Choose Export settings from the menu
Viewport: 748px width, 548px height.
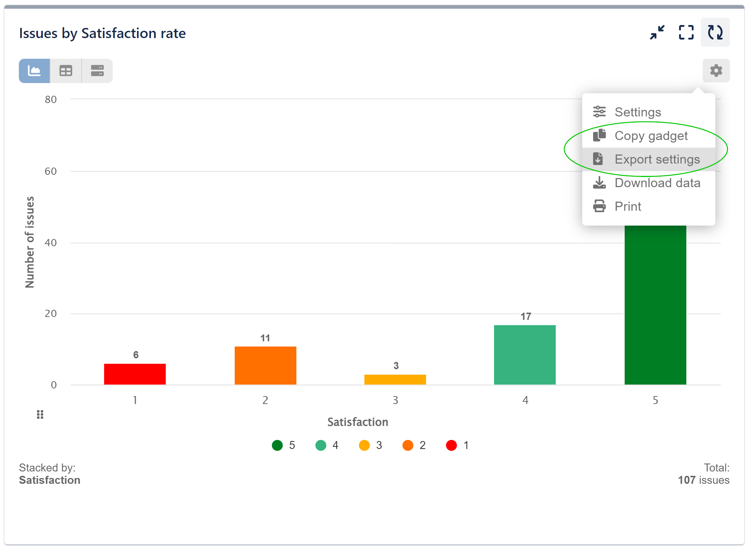pyautogui.click(x=657, y=159)
